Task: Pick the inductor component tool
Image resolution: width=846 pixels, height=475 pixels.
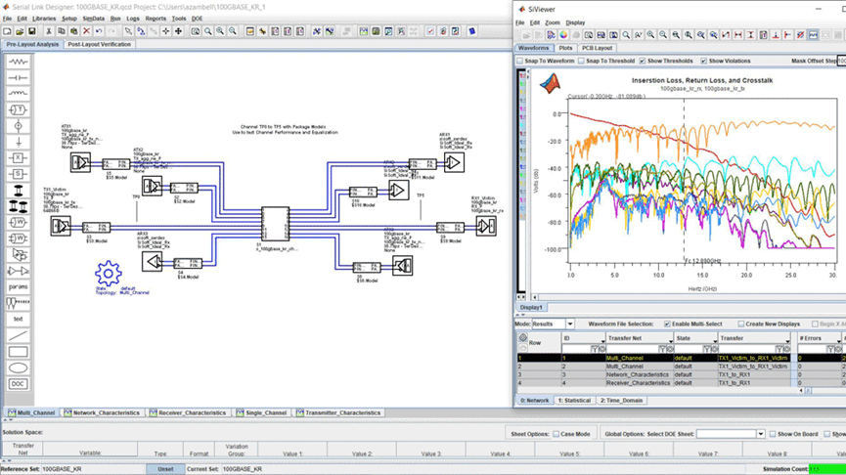Action: [x=19, y=94]
